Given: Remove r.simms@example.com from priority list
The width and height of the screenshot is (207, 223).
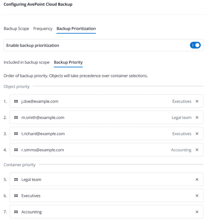Looking at the screenshot, I should click(x=197, y=150).
